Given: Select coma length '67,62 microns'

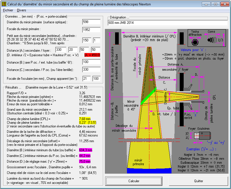Looking at the screenshot, I should coord(88,135).
